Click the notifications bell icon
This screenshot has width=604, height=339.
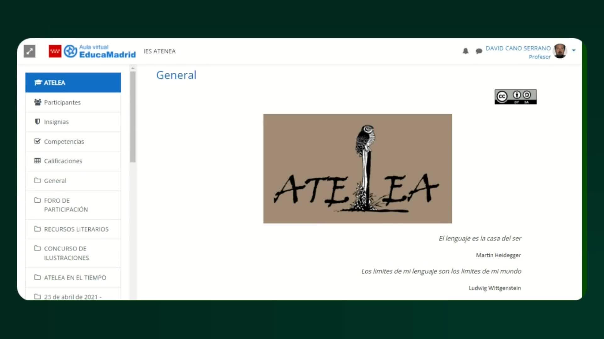pos(466,51)
